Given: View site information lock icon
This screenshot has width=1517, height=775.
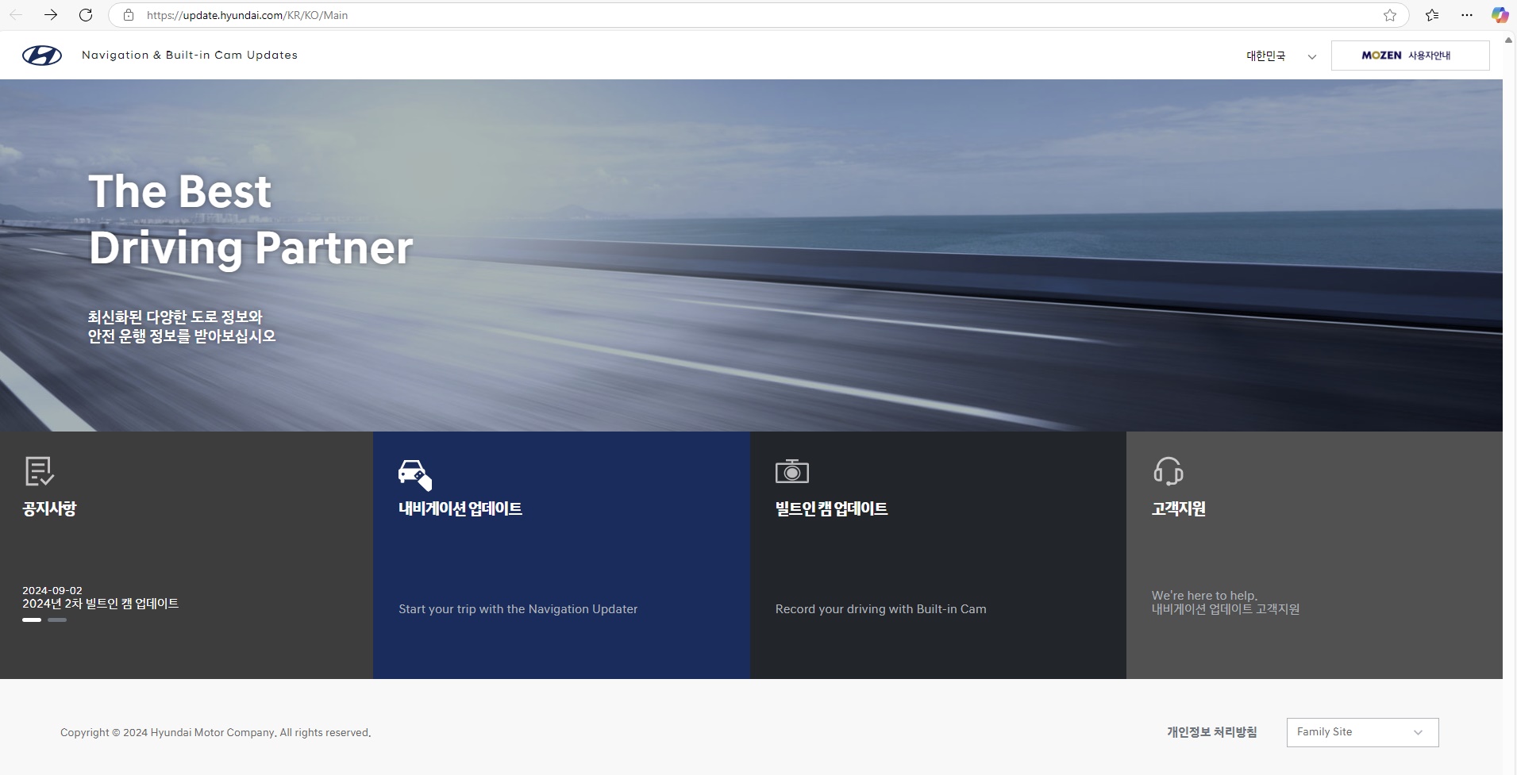Looking at the screenshot, I should click(129, 15).
